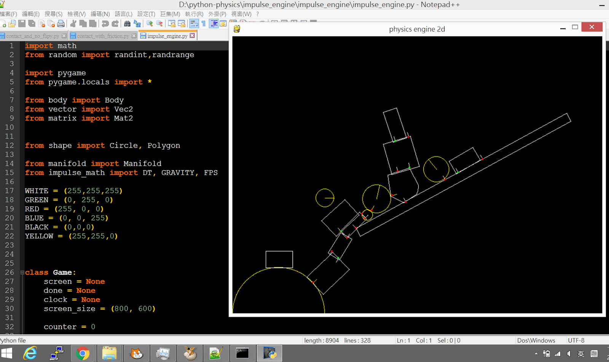Click the pygame icon in physics engine window

[237, 29]
